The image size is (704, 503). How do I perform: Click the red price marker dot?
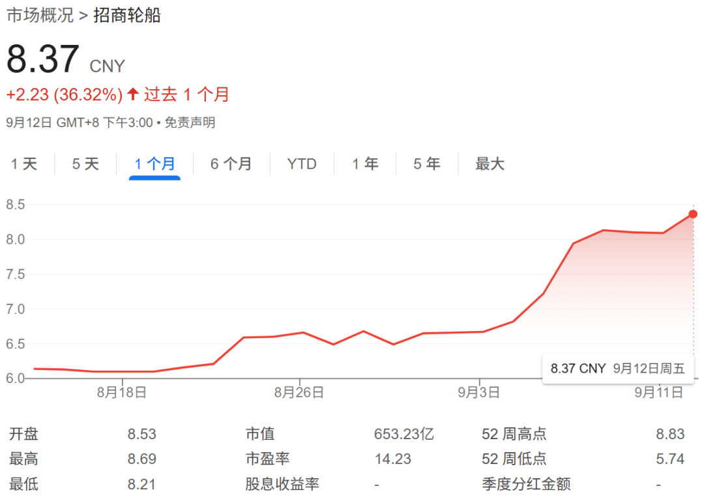point(692,214)
